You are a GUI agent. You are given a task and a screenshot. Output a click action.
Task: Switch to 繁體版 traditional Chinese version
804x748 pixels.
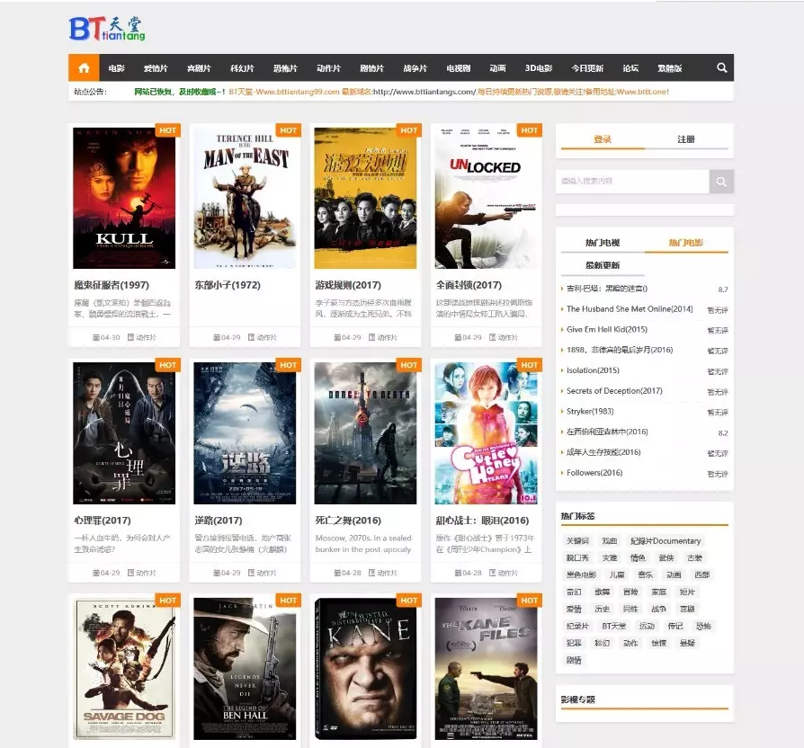(x=670, y=68)
